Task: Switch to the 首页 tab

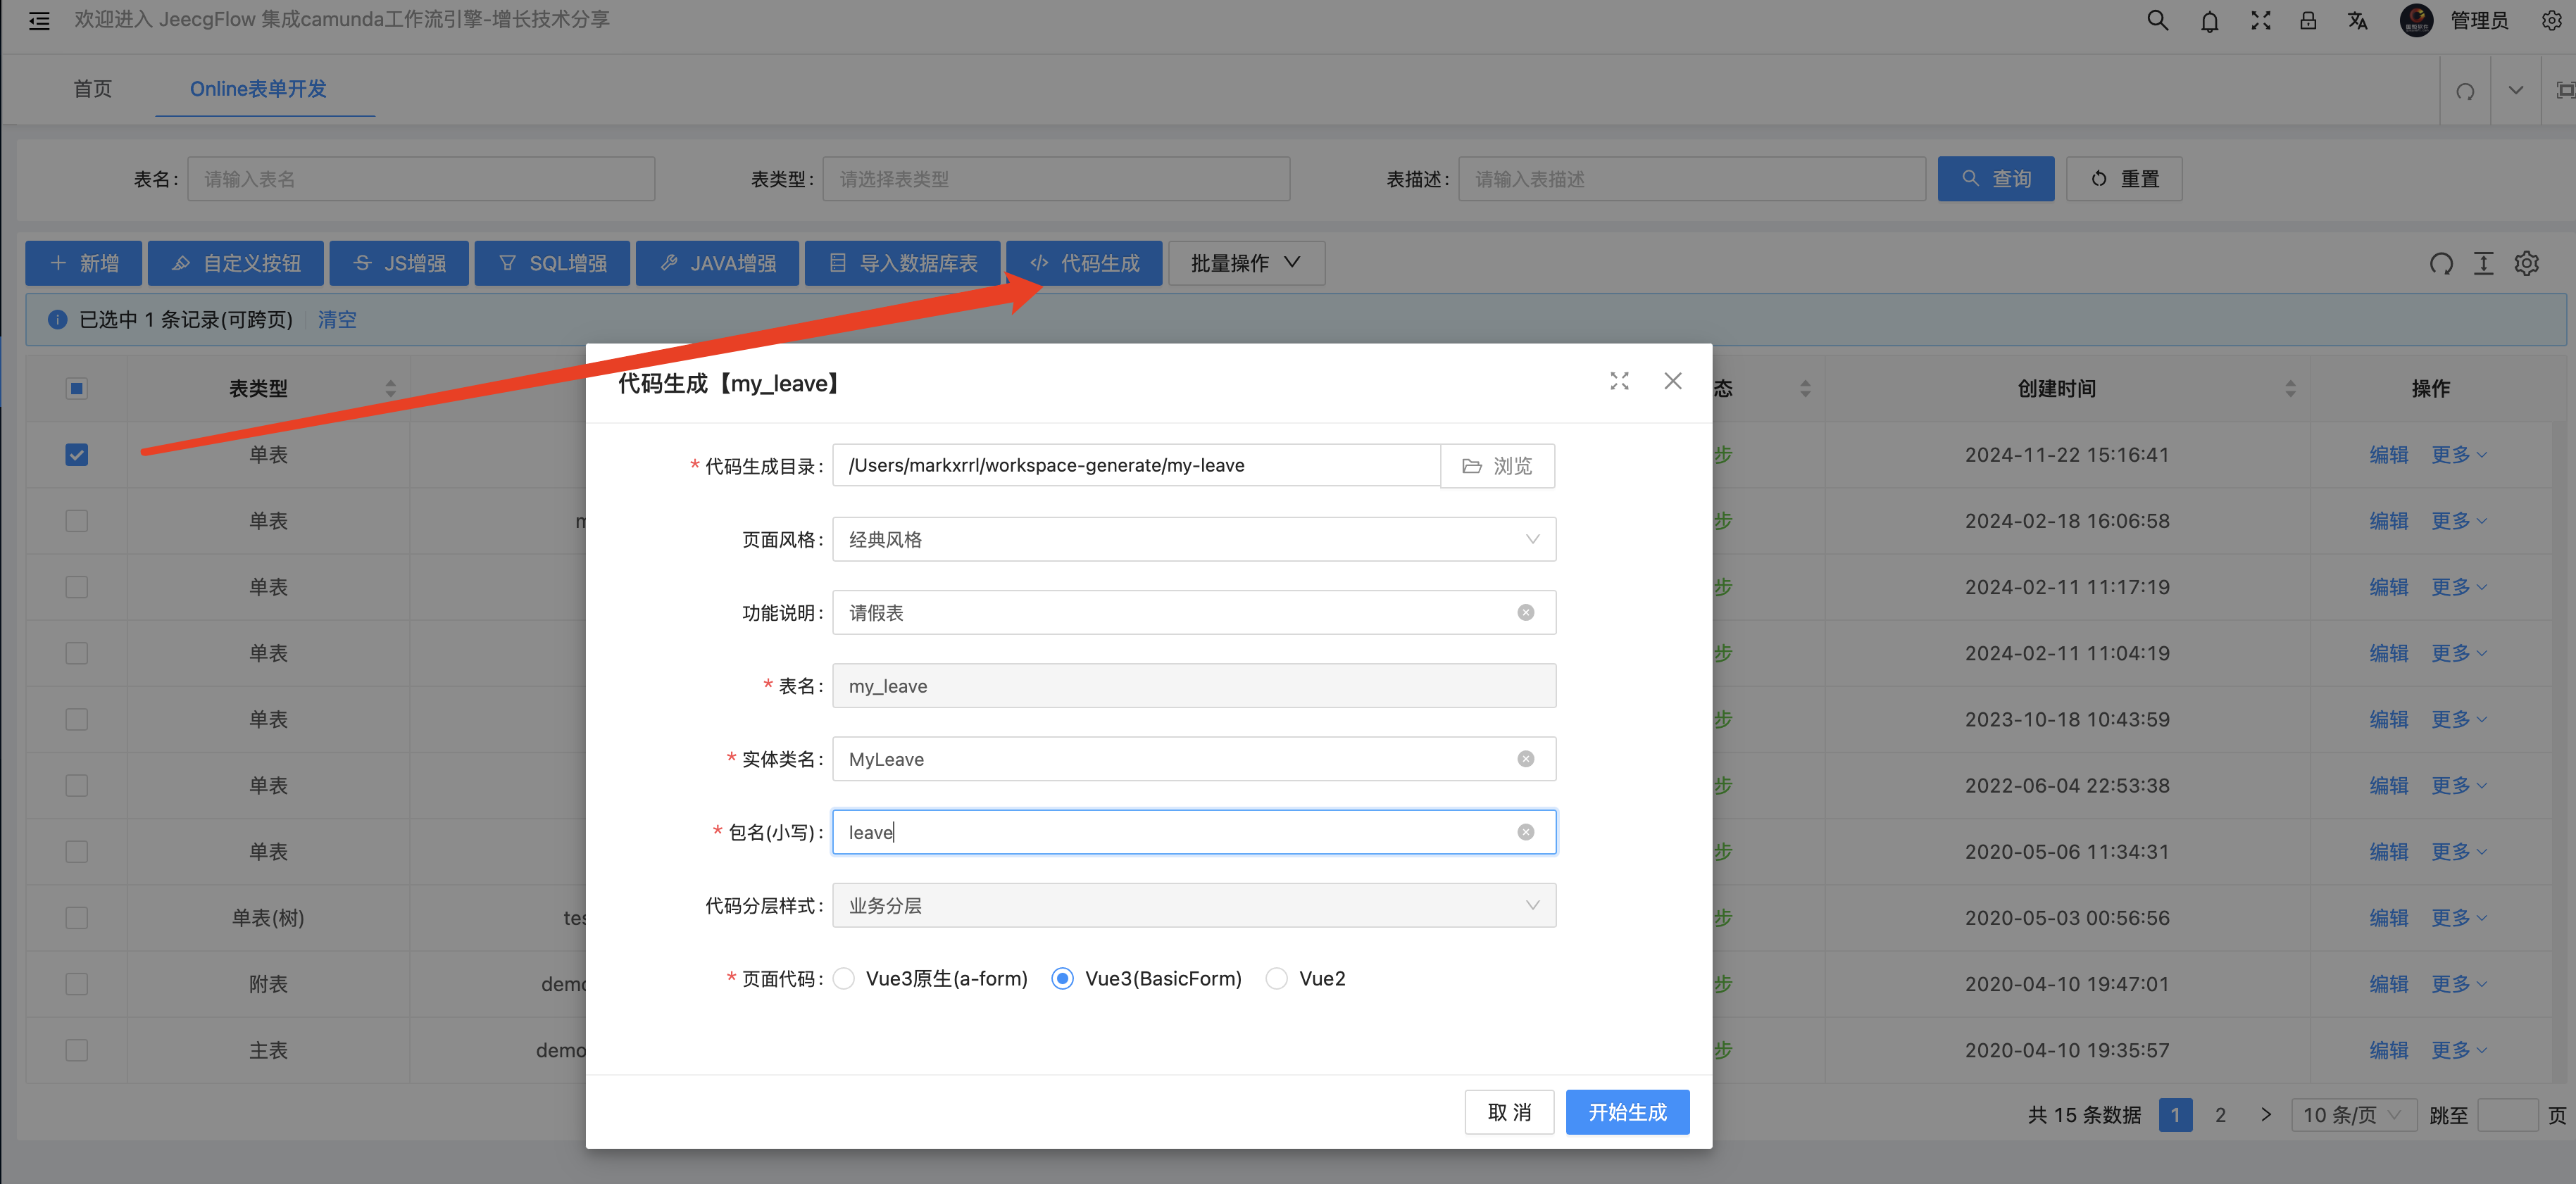Action: (92, 89)
